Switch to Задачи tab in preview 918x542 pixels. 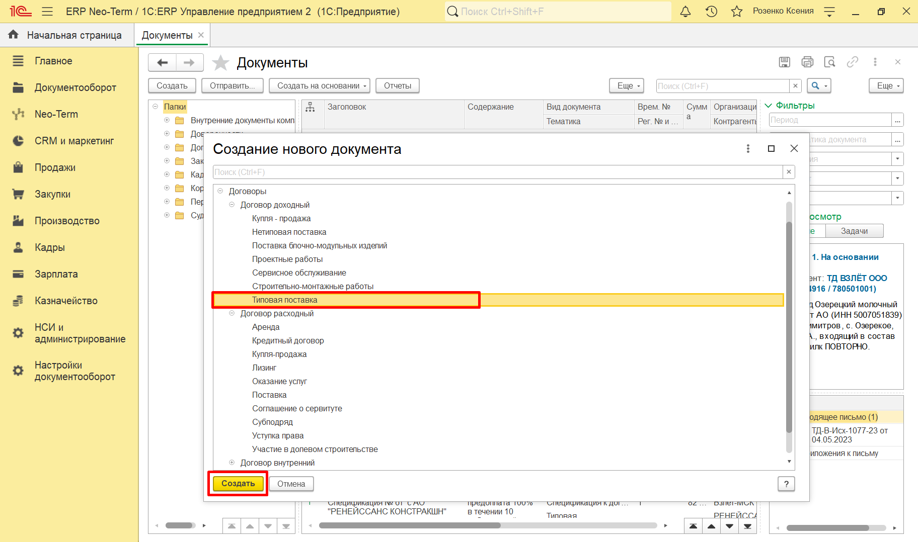coord(855,231)
